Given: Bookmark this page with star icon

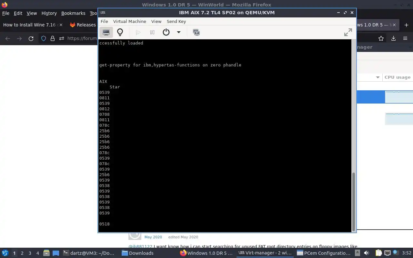Looking at the screenshot, I should tap(381, 38).
